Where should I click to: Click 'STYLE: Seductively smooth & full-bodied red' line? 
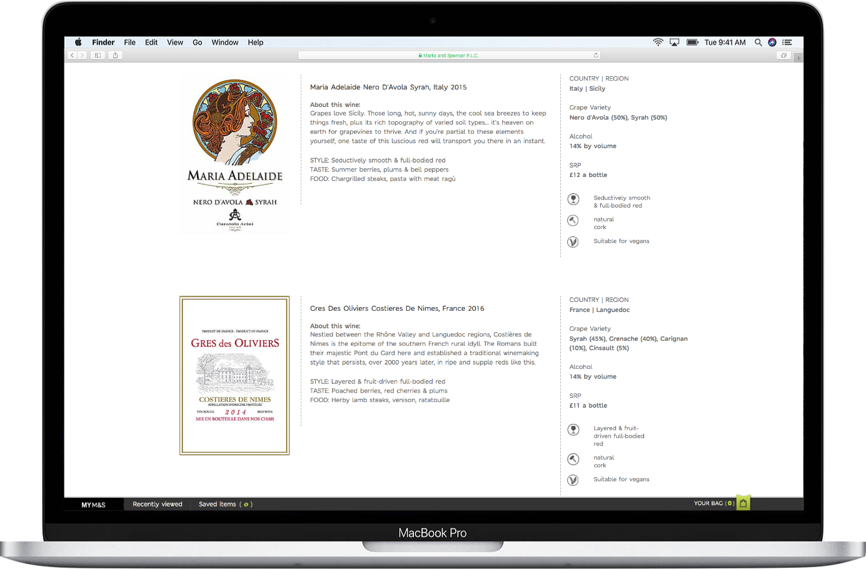click(378, 161)
